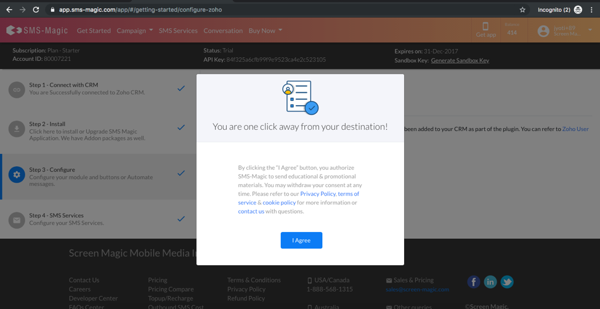Click Generate Sandbox Key link
The width and height of the screenshot is (600, 309).
[x=460, y=60]
